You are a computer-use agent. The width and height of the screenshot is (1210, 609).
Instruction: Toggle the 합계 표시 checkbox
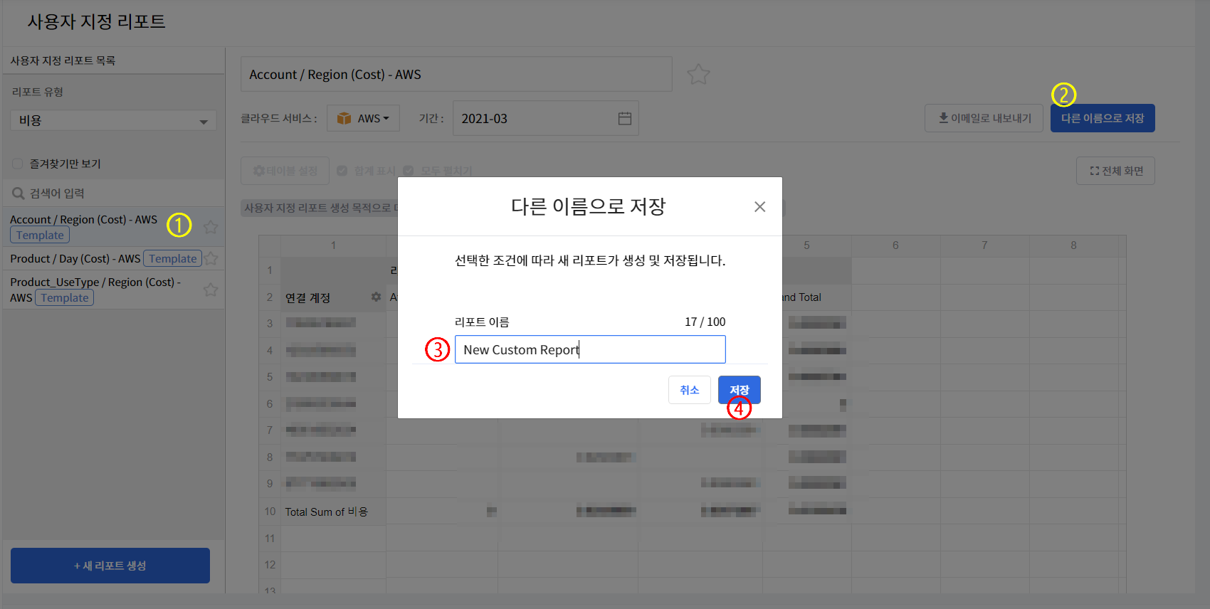(x=342, y=171)
